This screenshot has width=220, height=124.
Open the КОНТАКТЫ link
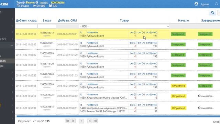[58, 2]
